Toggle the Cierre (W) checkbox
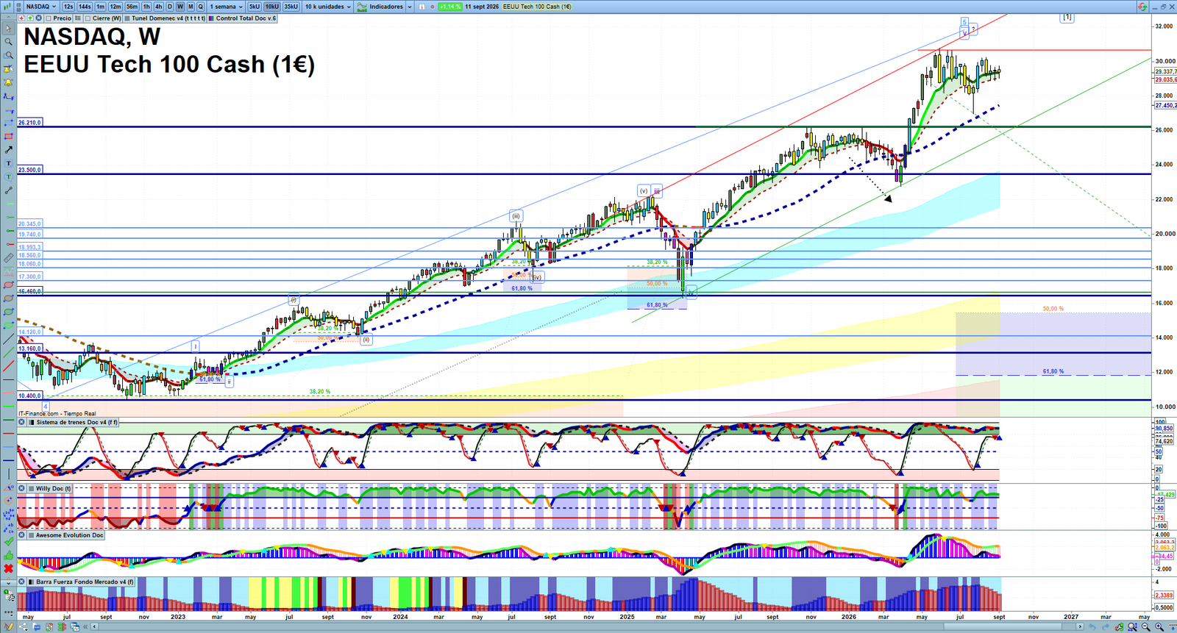This screenshot has height=633, width=1177. pyautogui.click(x=88, y=18)
